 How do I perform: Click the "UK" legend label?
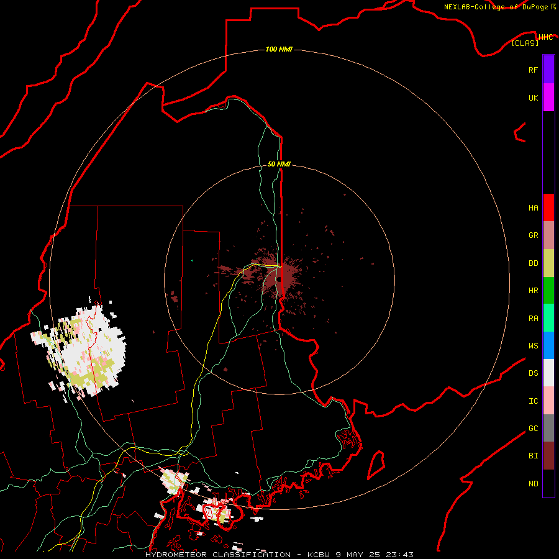(x=533, y=98)
